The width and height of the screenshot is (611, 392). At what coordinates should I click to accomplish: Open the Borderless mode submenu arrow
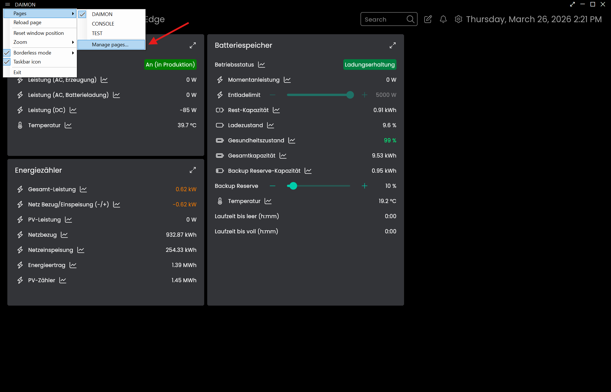point(73,53)
